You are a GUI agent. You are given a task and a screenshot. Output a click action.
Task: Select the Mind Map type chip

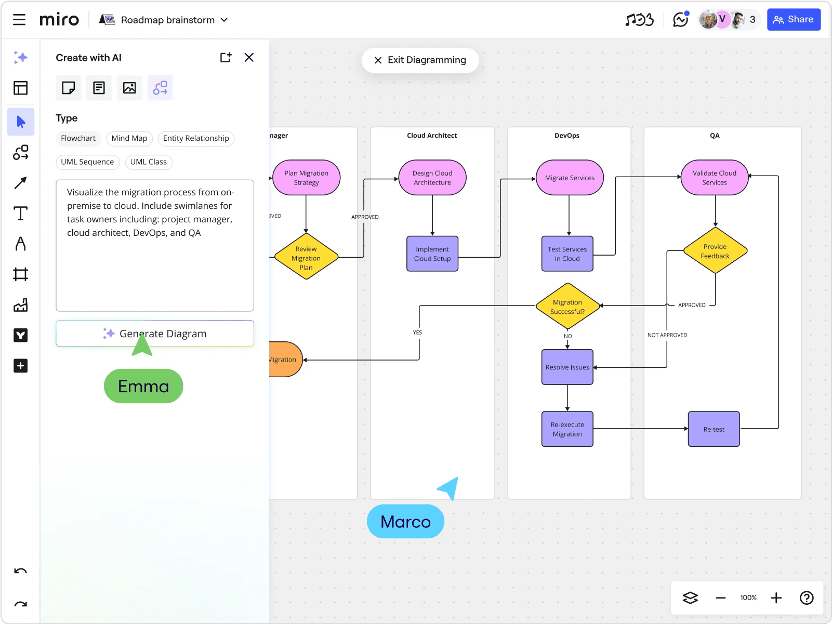click(x=129, y=138)
